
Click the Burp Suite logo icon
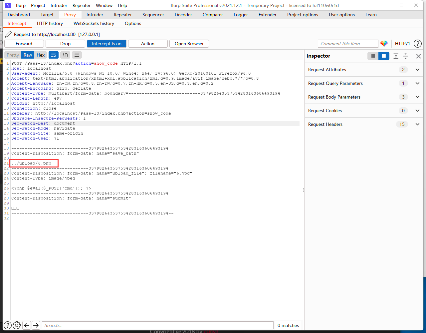8,5
